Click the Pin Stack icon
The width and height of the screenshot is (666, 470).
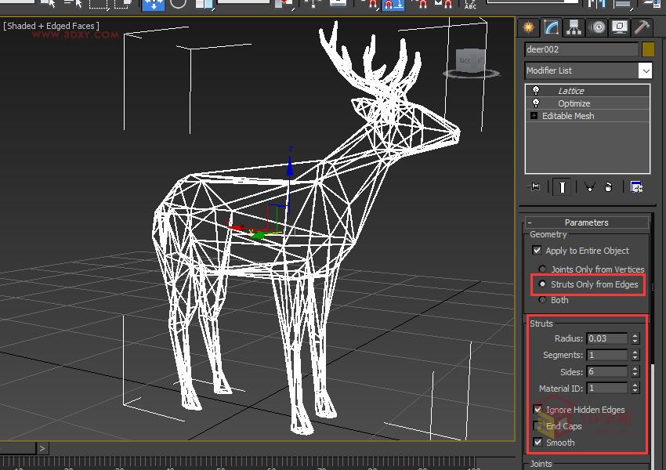point(535,186)
